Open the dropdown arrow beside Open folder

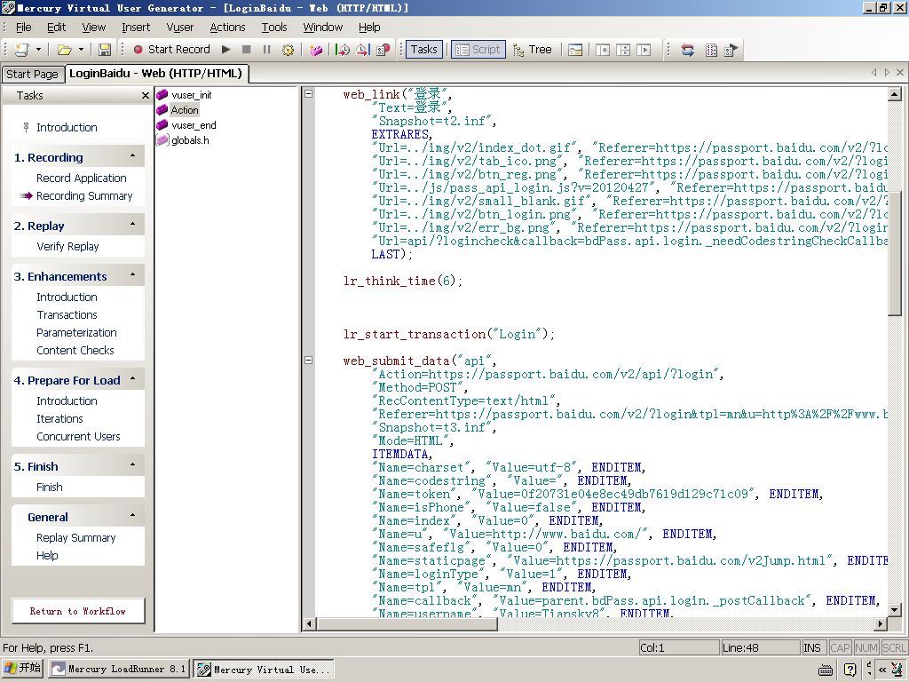(x=81, y=50)
